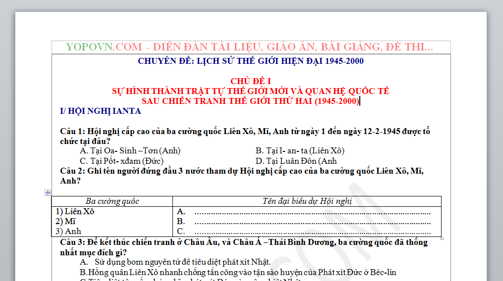Click '2) Mĩ' in the table

pos(65,221)
